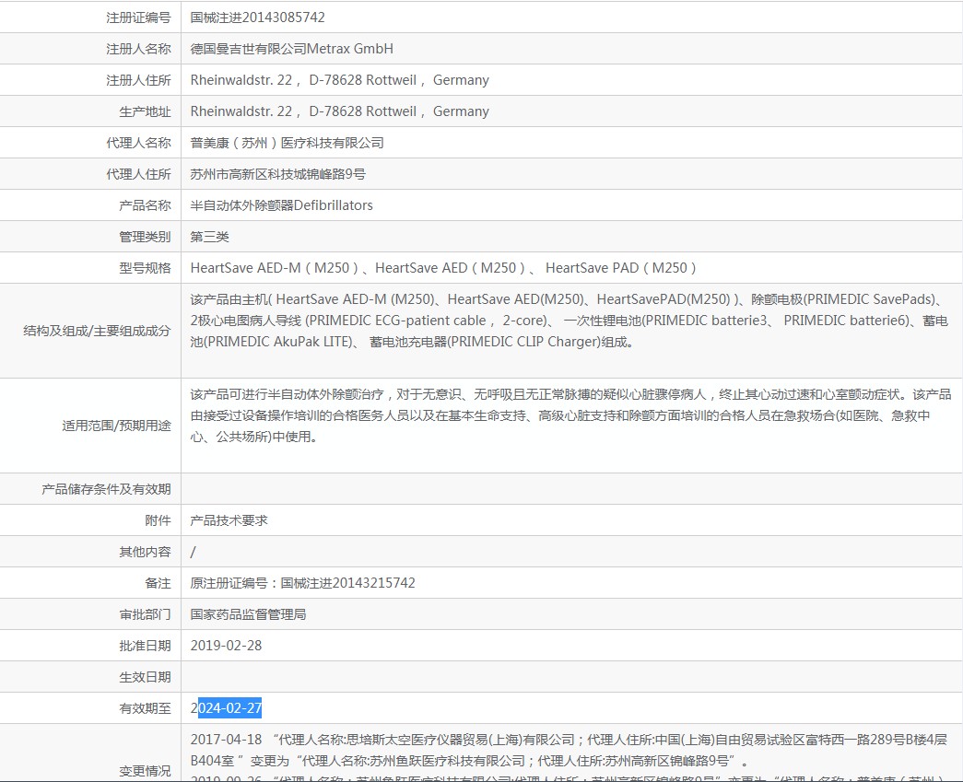Click the 其他内容 label

pyautogui.click(x=145, y=552)
